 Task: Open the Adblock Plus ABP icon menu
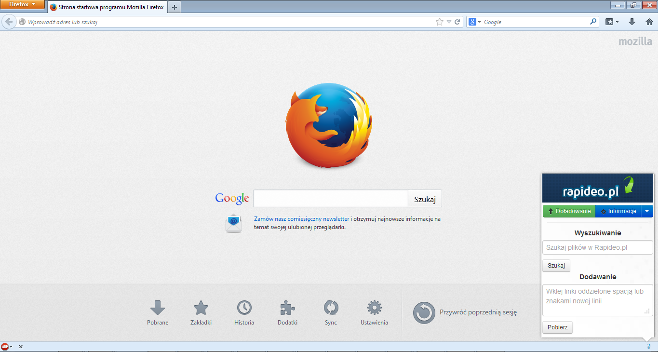pos(7,347)
